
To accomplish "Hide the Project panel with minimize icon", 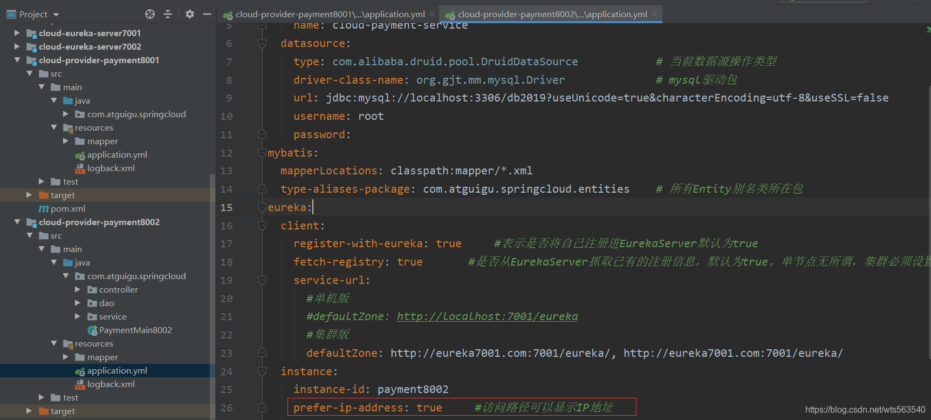I will [207, 14].
